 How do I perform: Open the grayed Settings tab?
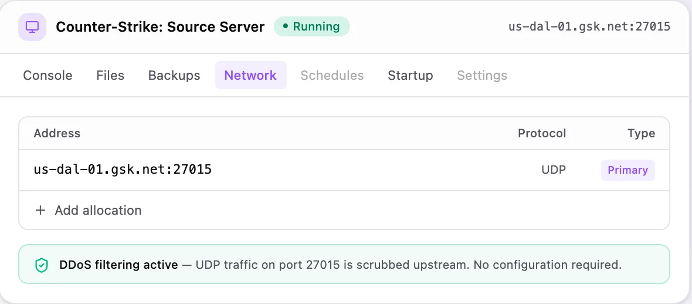click(482, 75)
